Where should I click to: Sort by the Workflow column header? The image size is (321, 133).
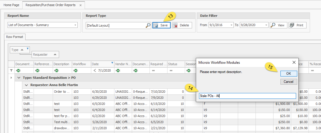[79, 64]
